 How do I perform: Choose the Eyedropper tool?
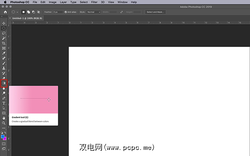pyautogui.click(x=4, y=53)
